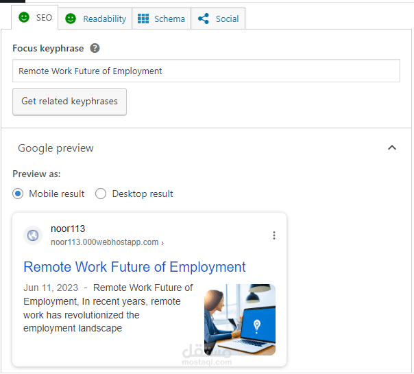Click the green smiley SEO score icon
The height and width of the screenshot is (374, 414).
[24, 17]
